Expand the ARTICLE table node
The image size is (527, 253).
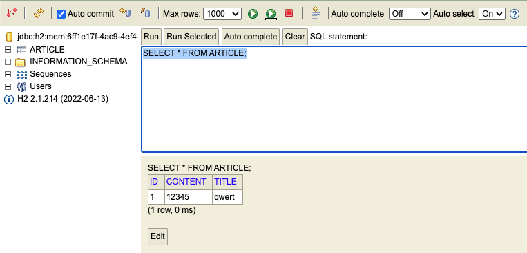(x=8, y=50)
